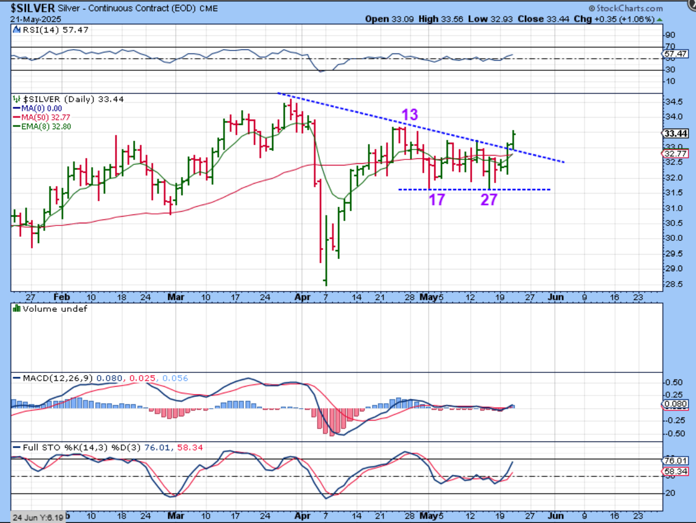Click the 58.34 stochastic %D flag
696x523 pixels.
676,472
